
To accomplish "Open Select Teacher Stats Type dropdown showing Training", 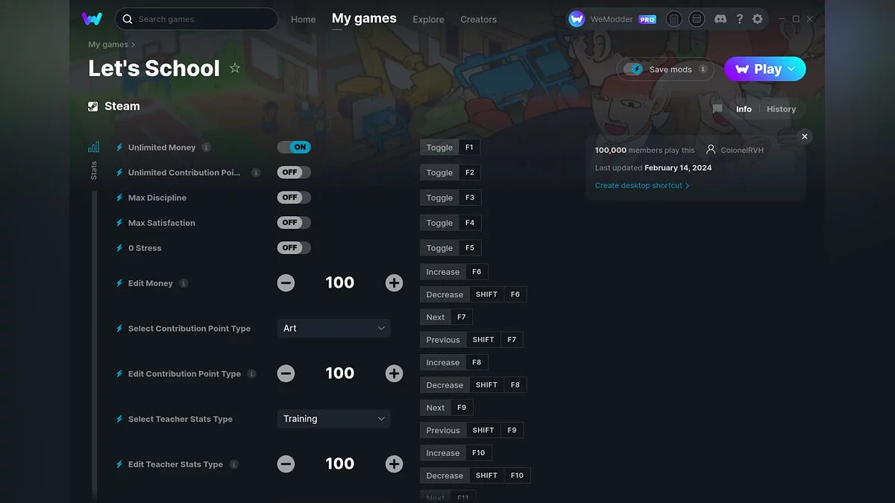I will 333,419.
